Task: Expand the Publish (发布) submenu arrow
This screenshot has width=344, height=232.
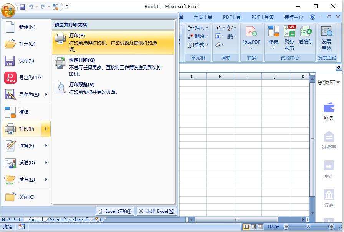Action: click(x=46, y=180)
